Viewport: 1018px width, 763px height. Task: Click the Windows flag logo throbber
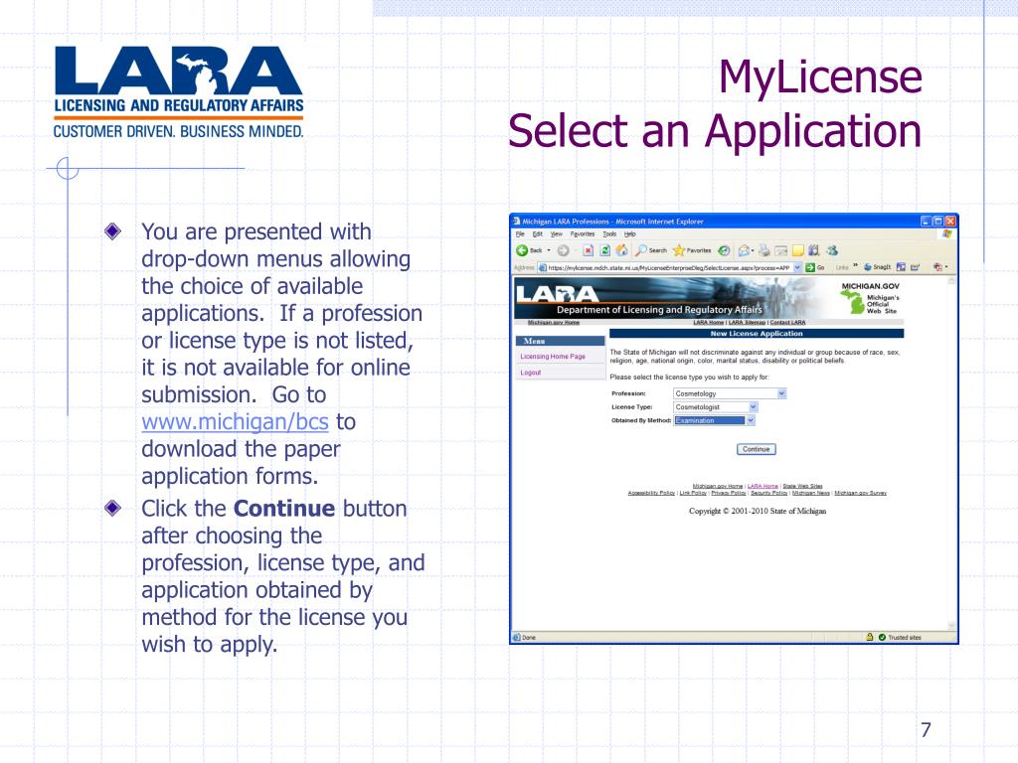pos(947,233)
